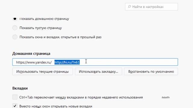Viewport: 193px width, 108px height.
Task: Uncheck open new tabs instead of windows
Action: [x=15, y=106]
